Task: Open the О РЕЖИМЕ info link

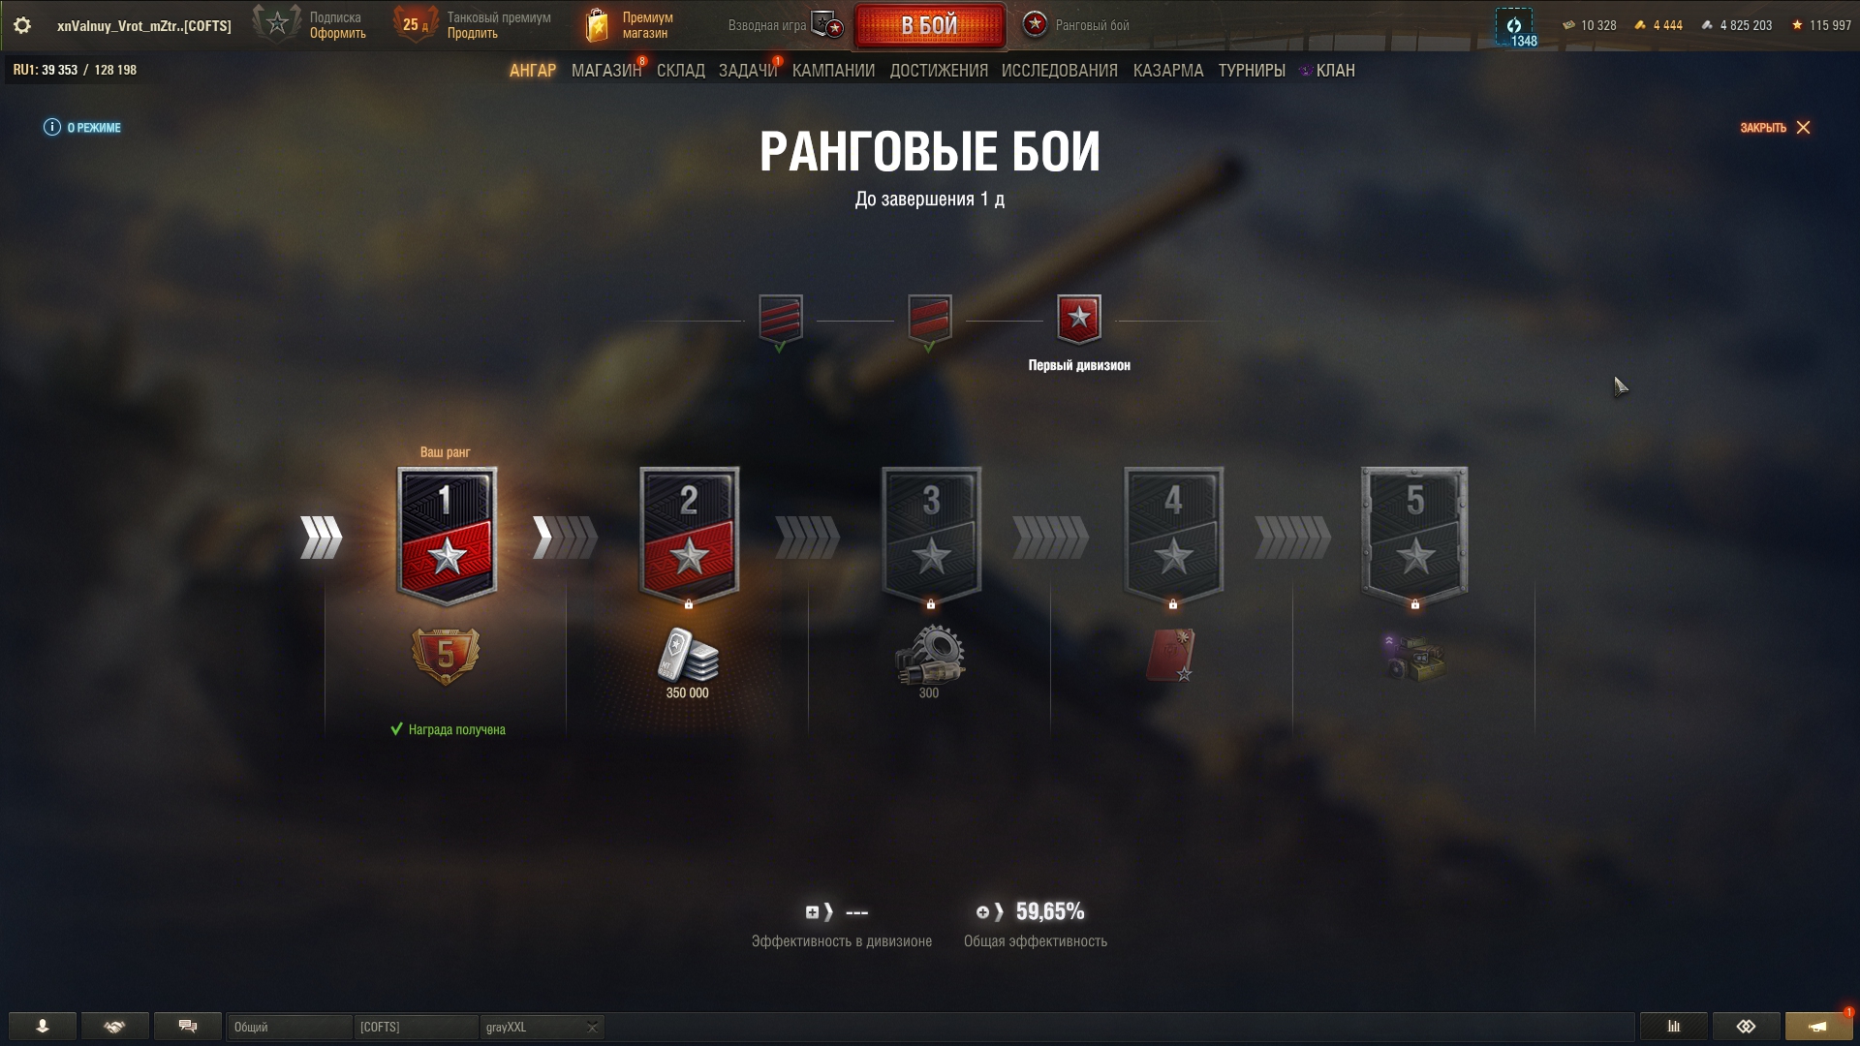Action: coord(82,128)
